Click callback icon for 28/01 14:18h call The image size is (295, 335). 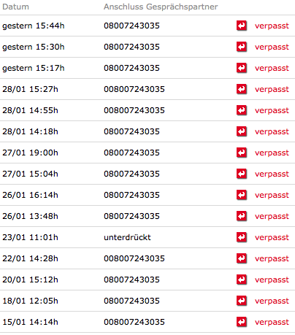click(242, 131)
